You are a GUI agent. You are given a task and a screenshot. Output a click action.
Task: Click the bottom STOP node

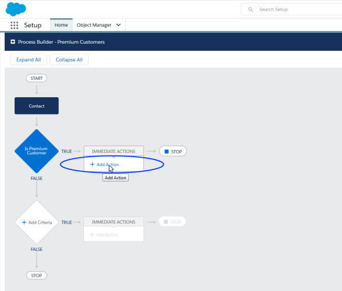[x=37, y=275]
